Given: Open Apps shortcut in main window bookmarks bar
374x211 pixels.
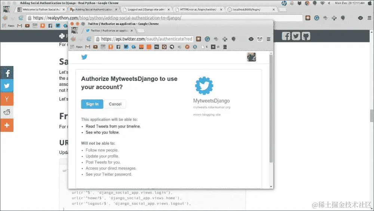Looking at the screenshot, I should (x=8, y=25).
